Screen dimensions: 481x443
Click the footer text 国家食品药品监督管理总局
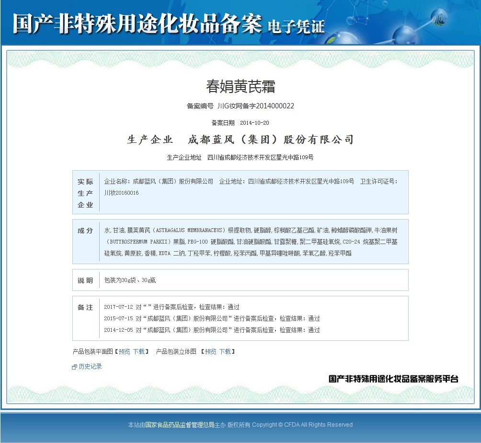(180, 425)
